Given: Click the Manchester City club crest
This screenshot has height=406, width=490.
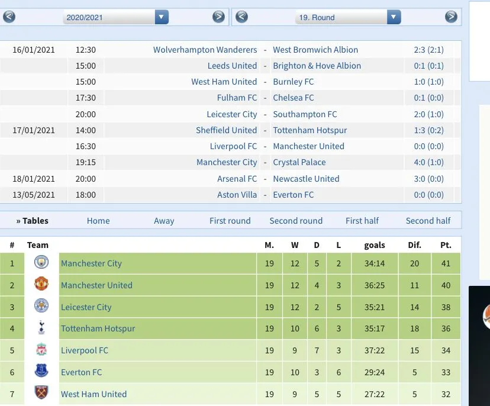Looking at the screenshot, I should coord(41,263).
